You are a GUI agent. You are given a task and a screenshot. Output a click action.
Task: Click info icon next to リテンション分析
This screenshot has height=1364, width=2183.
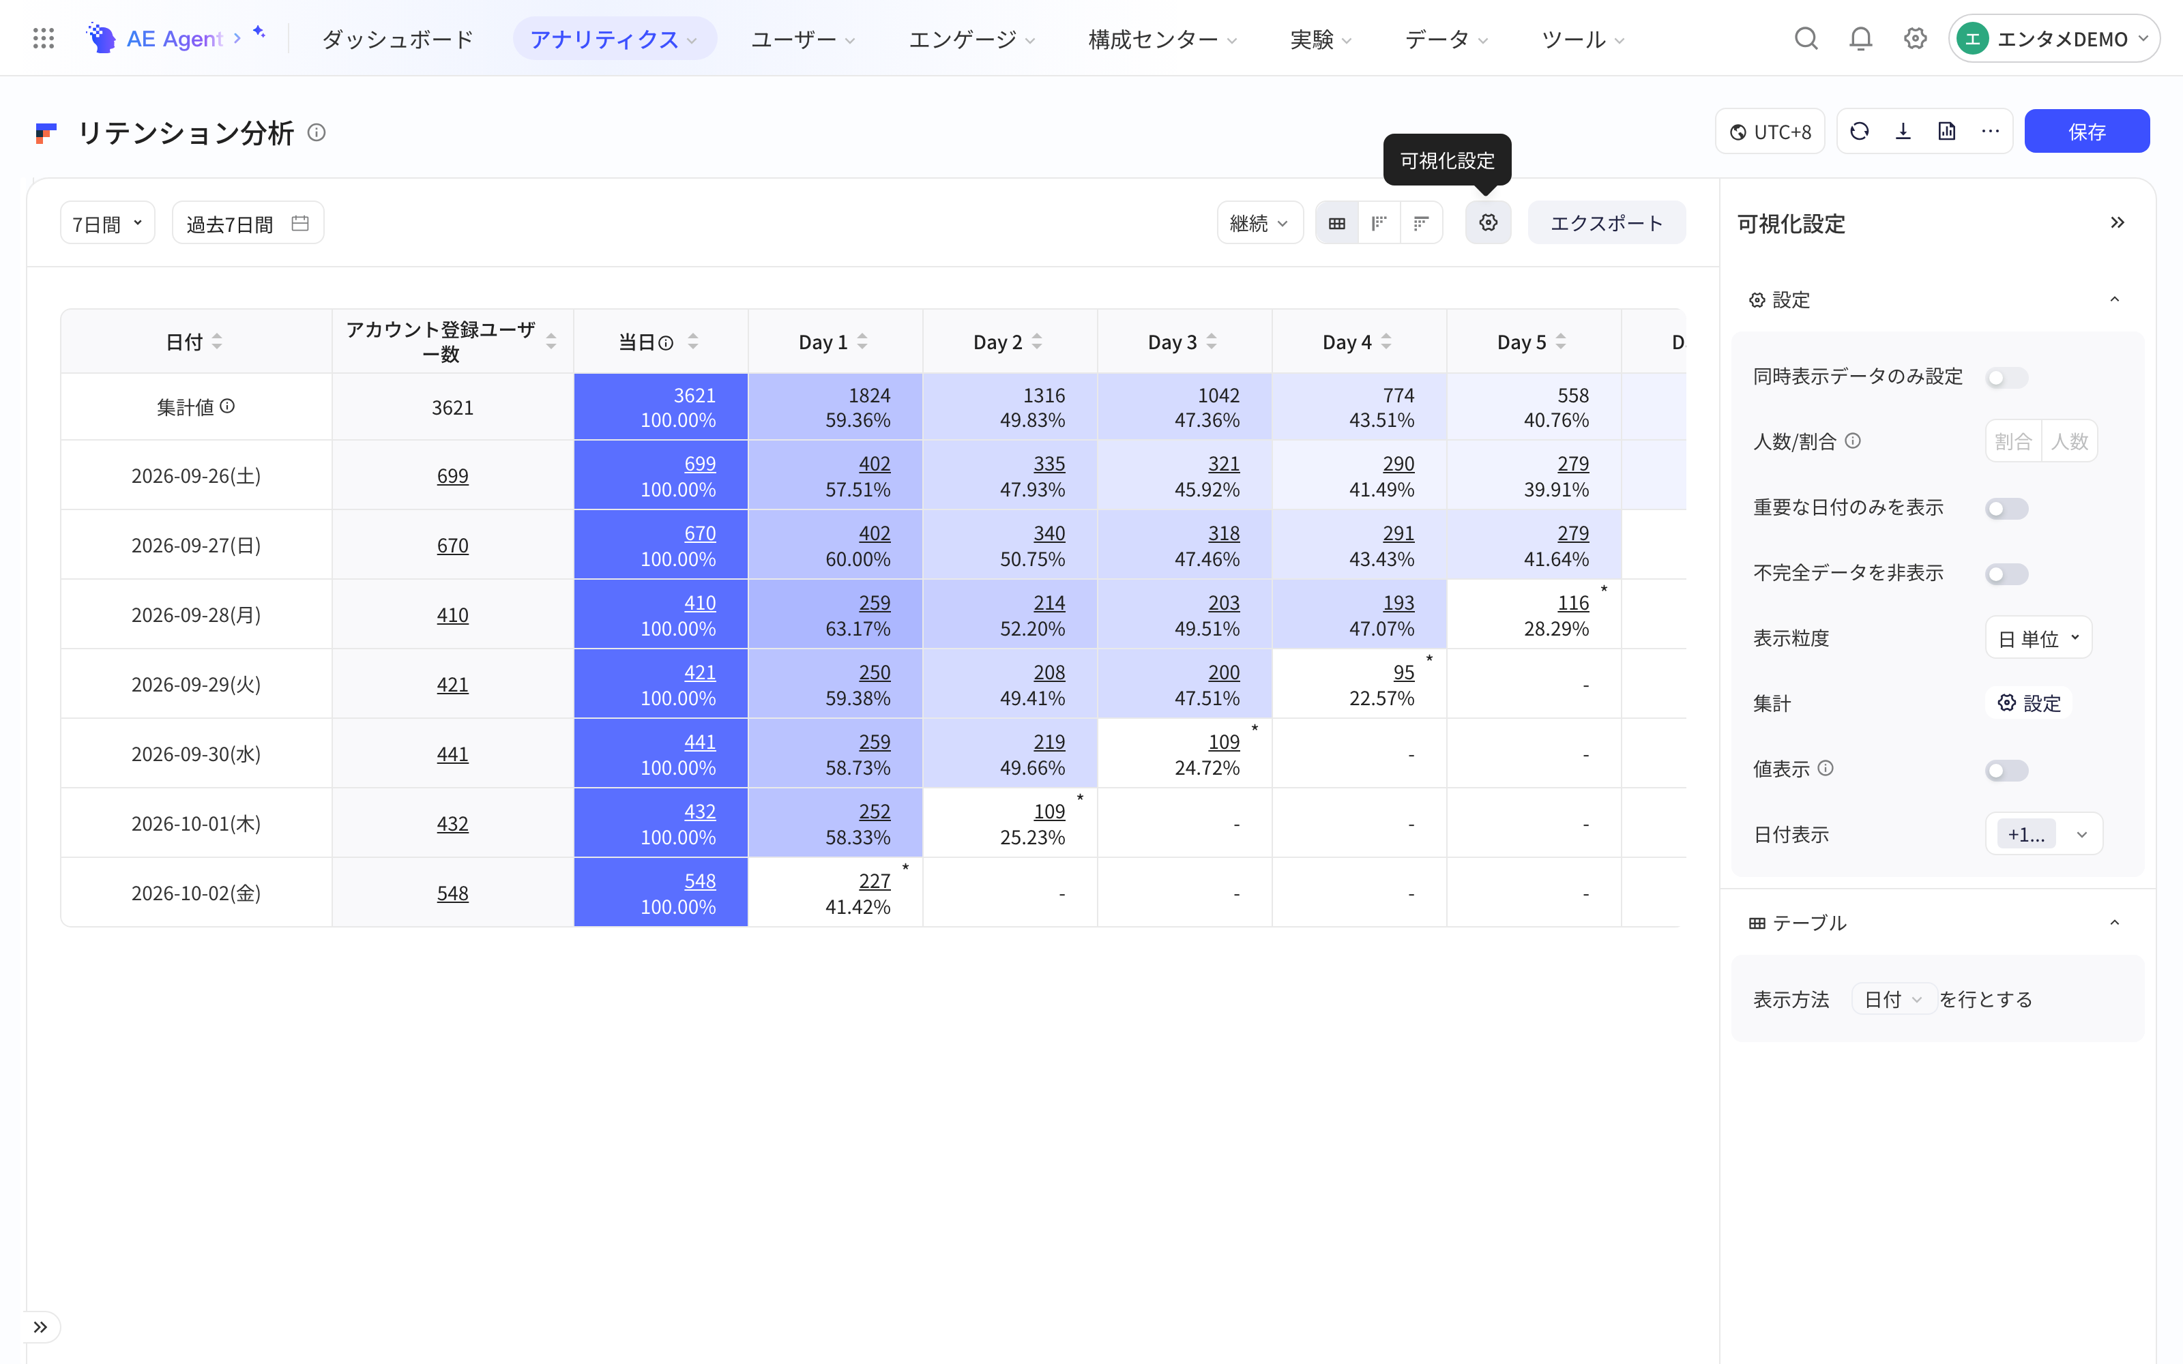[317, 132]
